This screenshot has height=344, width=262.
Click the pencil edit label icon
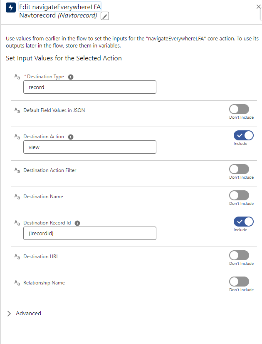(x=105, y=16)
